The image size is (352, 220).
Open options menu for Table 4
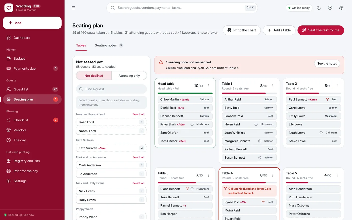(x=273, y=175)
